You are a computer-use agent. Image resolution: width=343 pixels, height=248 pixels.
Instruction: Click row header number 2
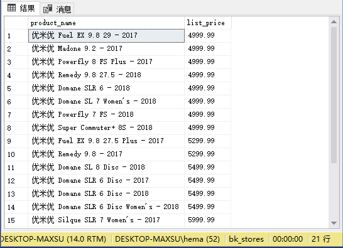tap(16, 49)
